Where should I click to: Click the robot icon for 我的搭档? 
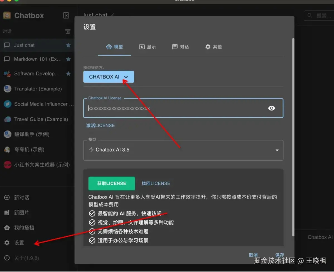coord(7,228)
